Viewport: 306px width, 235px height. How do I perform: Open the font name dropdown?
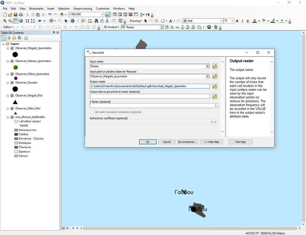click(x=221, y=21)
